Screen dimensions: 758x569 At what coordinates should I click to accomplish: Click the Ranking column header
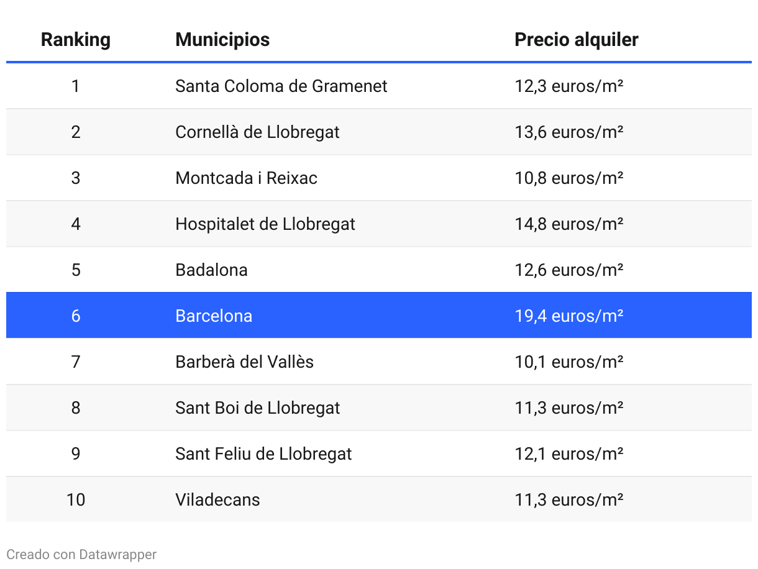point(75,40)
